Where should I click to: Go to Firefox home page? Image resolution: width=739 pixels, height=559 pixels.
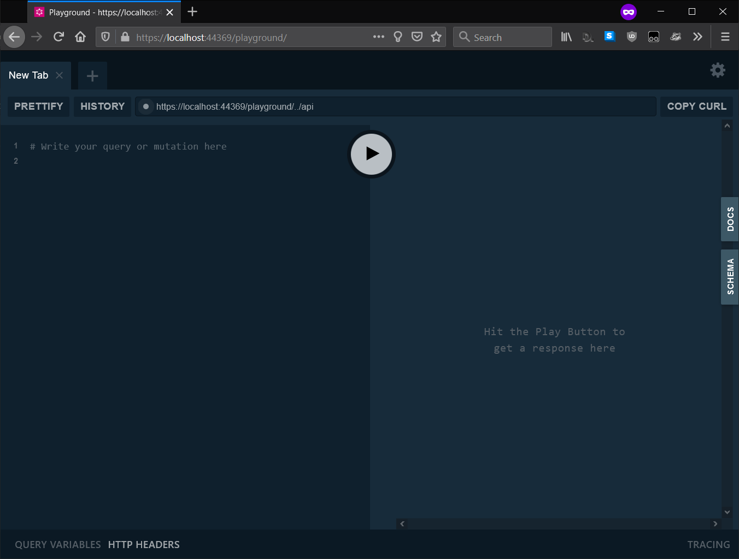[x=80, y=37]
